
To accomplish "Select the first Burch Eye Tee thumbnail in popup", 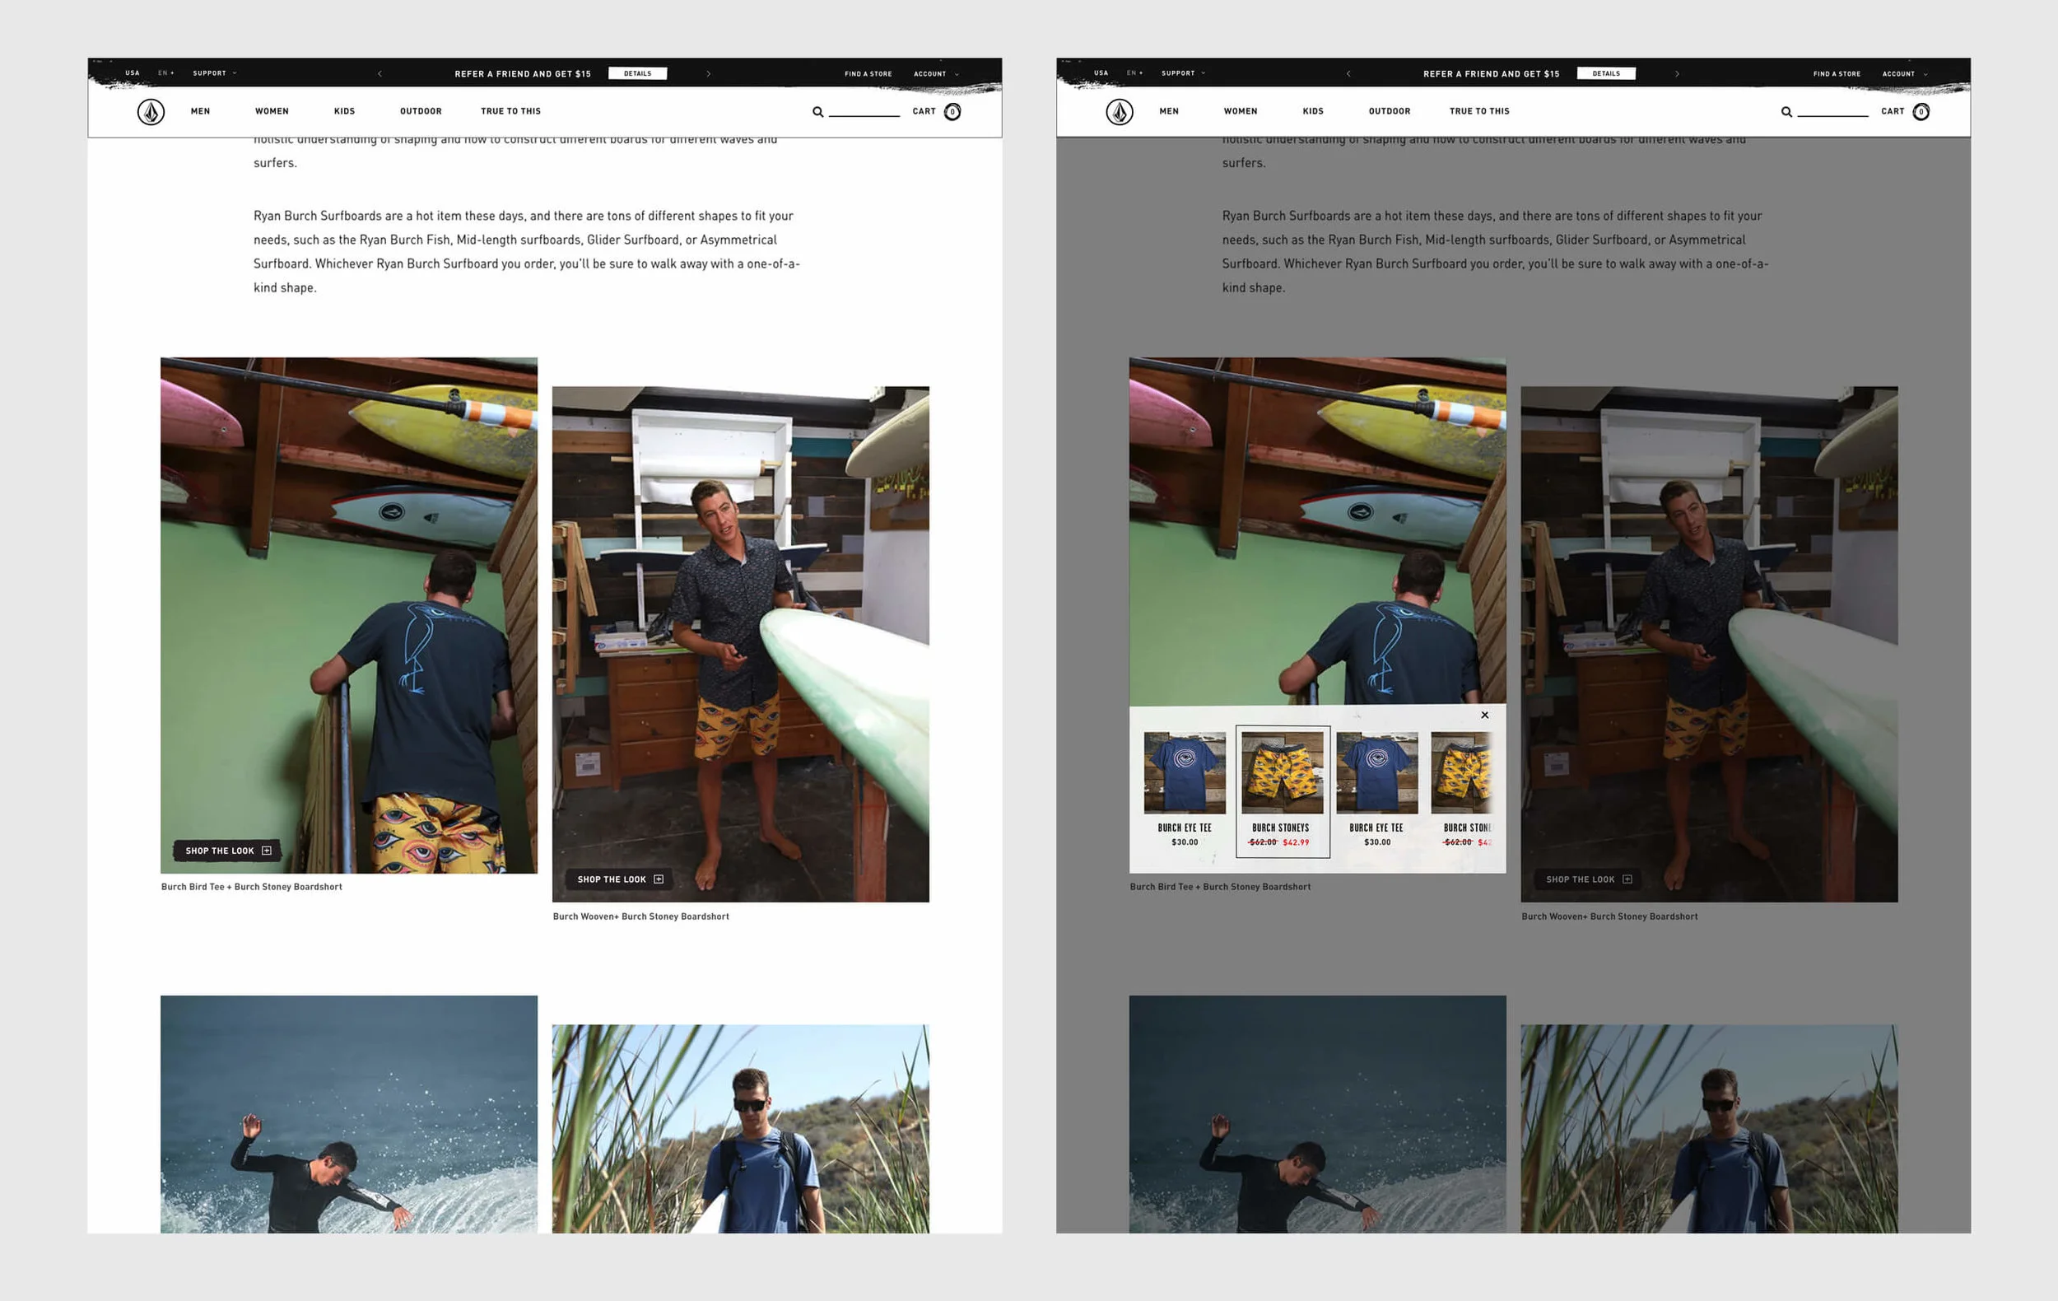I will click(x=1185, y=773).
